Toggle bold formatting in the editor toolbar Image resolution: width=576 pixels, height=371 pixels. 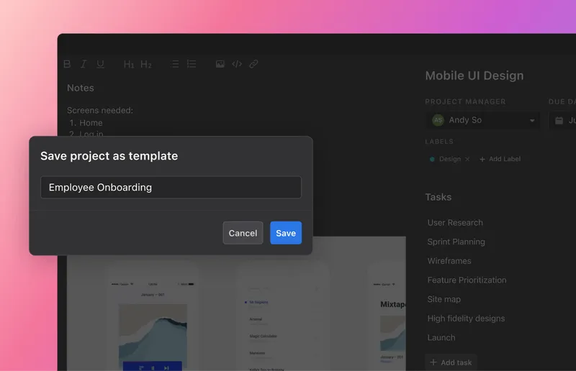click(x=67, y=64)
